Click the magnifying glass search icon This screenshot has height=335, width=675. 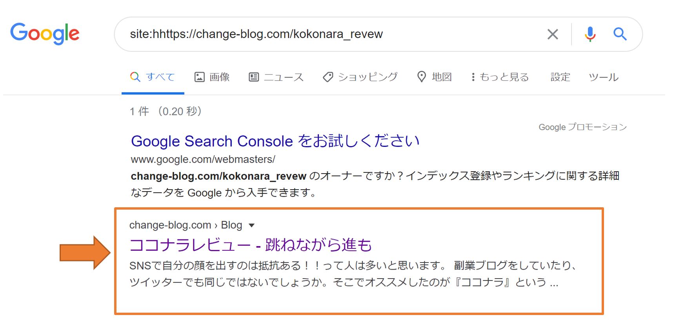620,34
